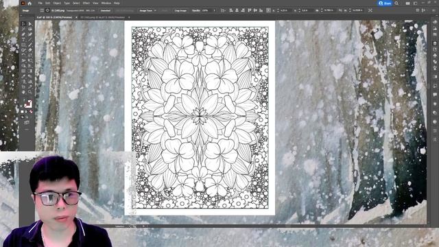
Task: Open Edit Toolbar three dots
Action: click(27, 130)
